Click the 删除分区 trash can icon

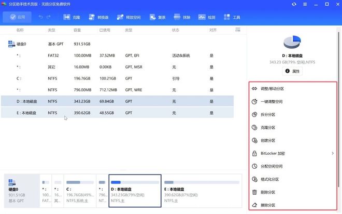click(254, 192)
